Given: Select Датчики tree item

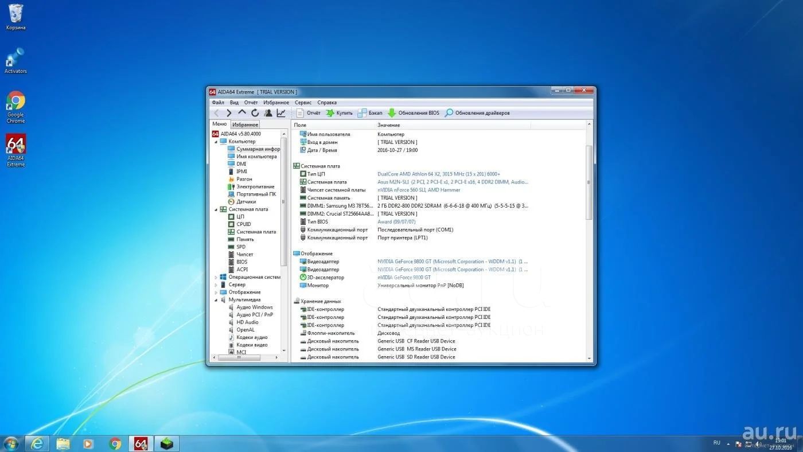Looking at the screenshot, I should [x=241, y=201].
